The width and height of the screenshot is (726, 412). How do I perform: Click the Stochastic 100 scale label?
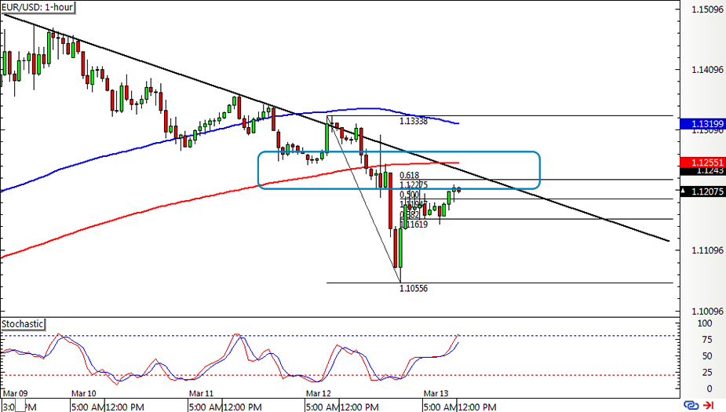(705, 323)
